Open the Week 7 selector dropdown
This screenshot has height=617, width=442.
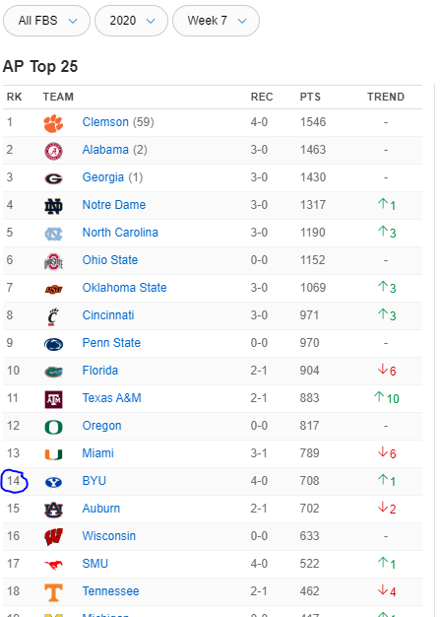coord(217,21)
